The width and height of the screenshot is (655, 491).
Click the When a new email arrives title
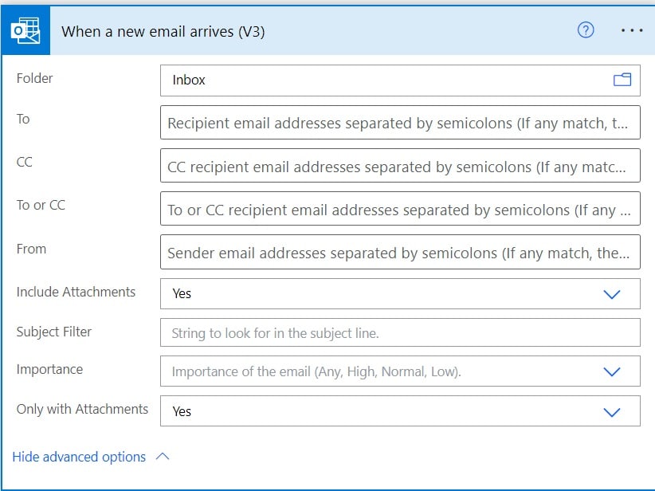pyautogui.click(x=163, y=32)
